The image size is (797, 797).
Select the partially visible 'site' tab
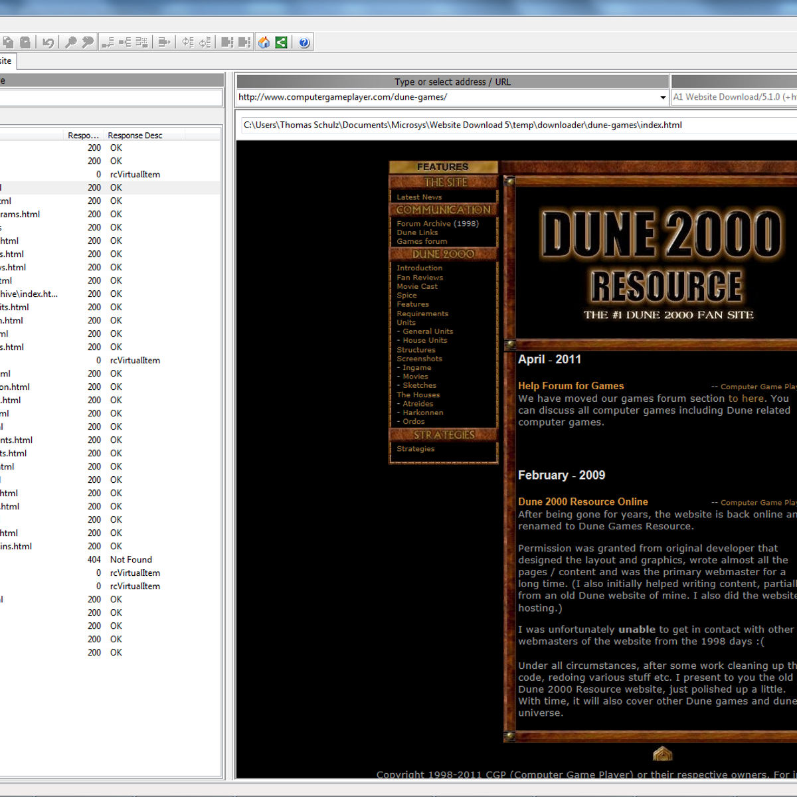(7, 61)
